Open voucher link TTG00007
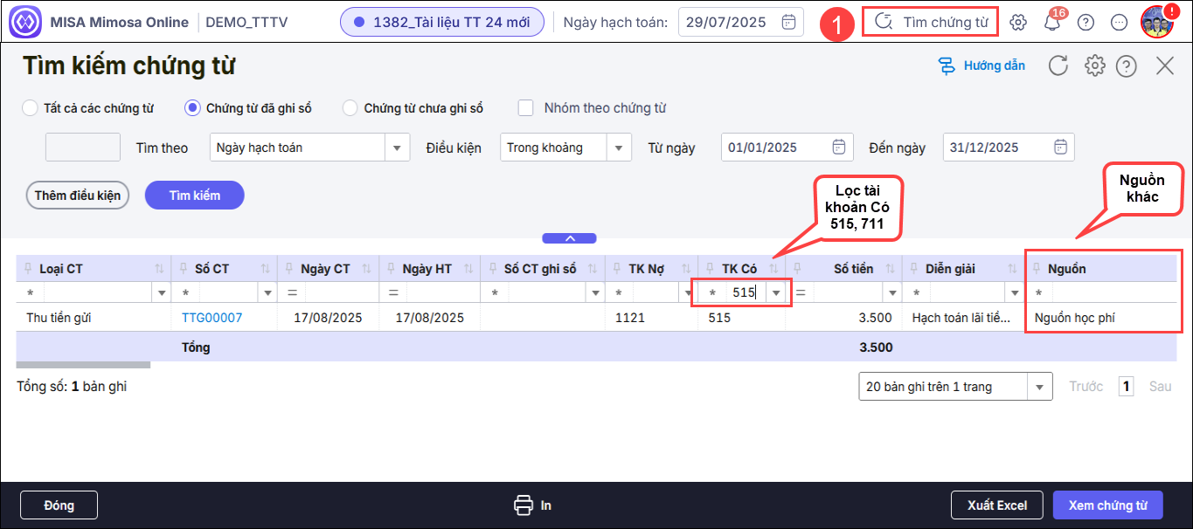 tap(212, 318)
